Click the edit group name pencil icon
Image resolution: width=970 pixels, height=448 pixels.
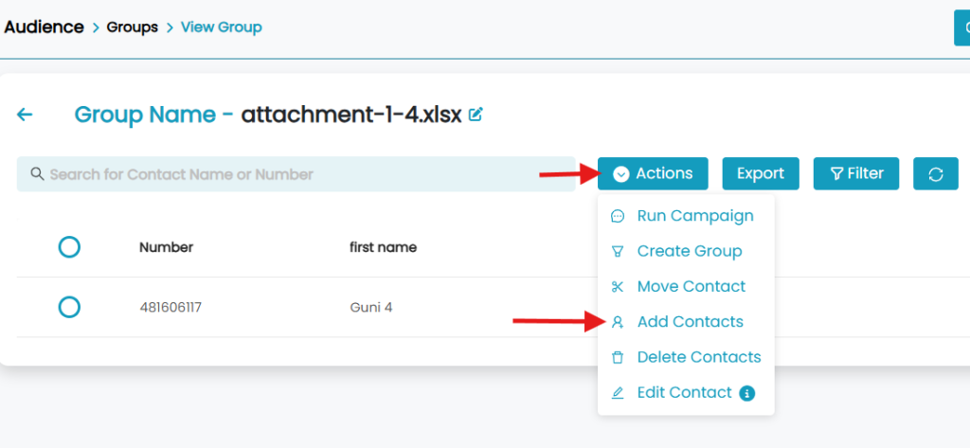476,115
